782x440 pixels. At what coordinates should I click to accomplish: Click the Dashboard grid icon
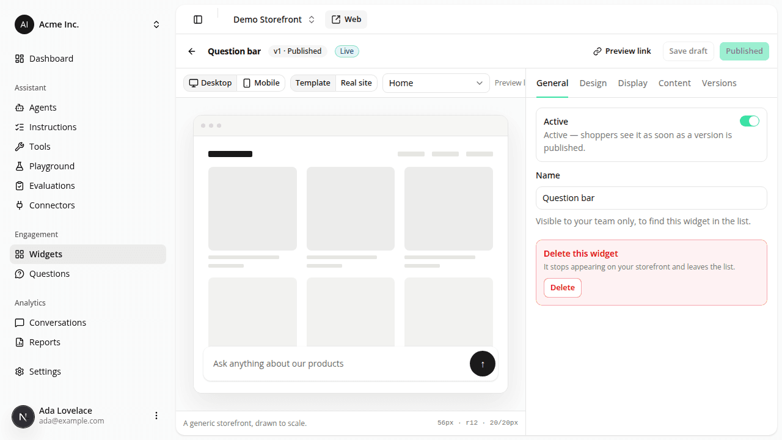point(20,59)
